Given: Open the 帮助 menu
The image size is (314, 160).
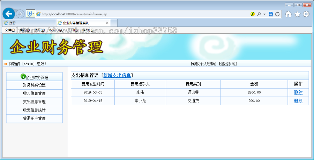Looking at the screenshot, I should tap(88, 30).
